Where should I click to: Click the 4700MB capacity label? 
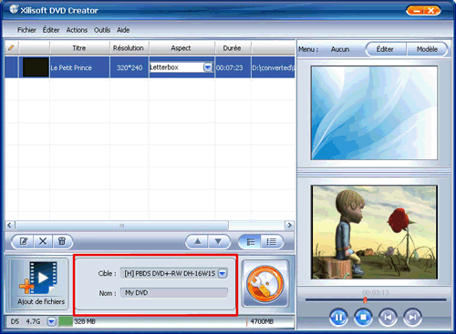262,321
